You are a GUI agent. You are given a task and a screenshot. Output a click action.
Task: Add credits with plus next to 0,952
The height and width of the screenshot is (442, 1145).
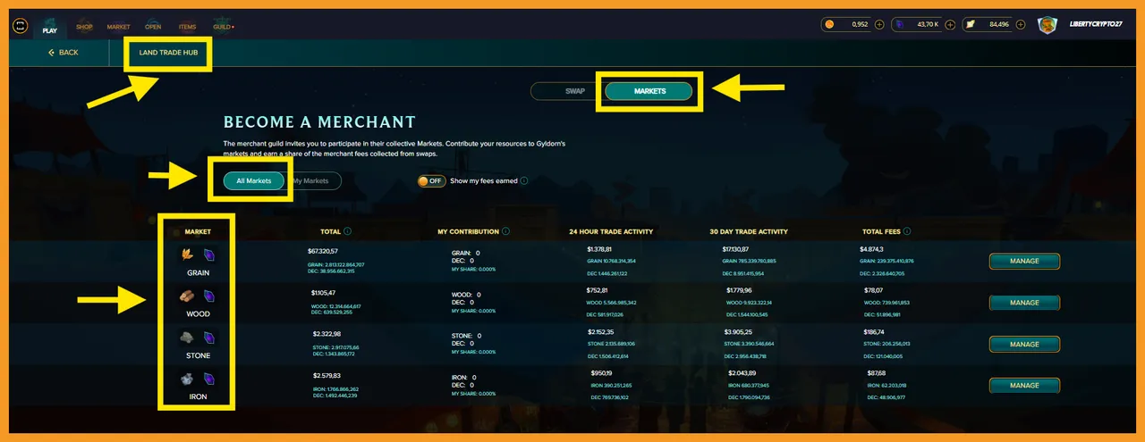[879, 25]
